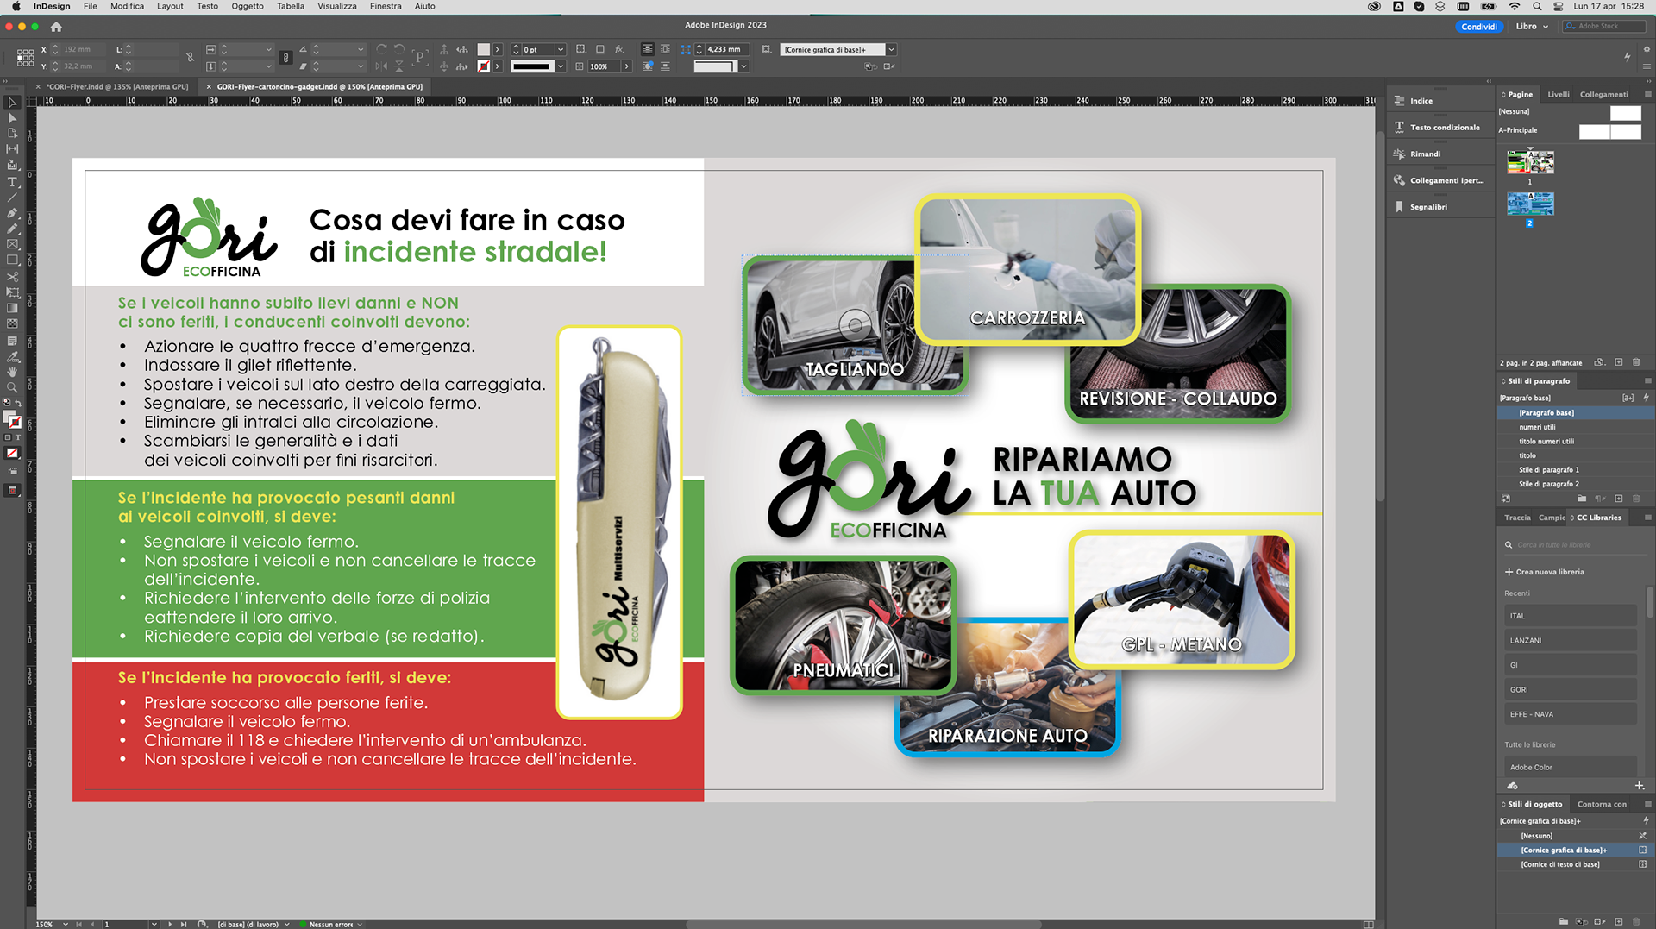Open the LANZANI library
The height and width of the screenshot is (929, 1656).
(1570, 640)
